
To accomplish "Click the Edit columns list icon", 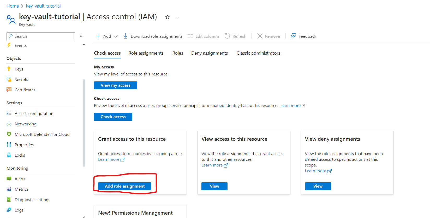I will [190, 36].
